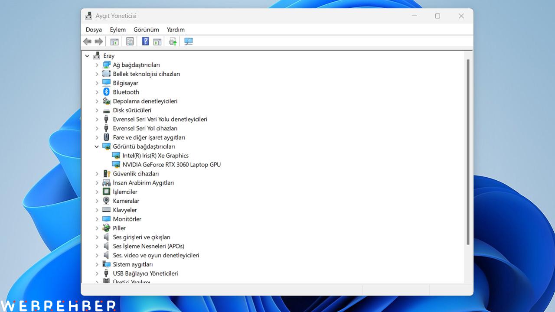Click the update driver toolbar icon
The width and height of the screenshot is (555, 312).
pyautogui.click(x=173, y=42)
